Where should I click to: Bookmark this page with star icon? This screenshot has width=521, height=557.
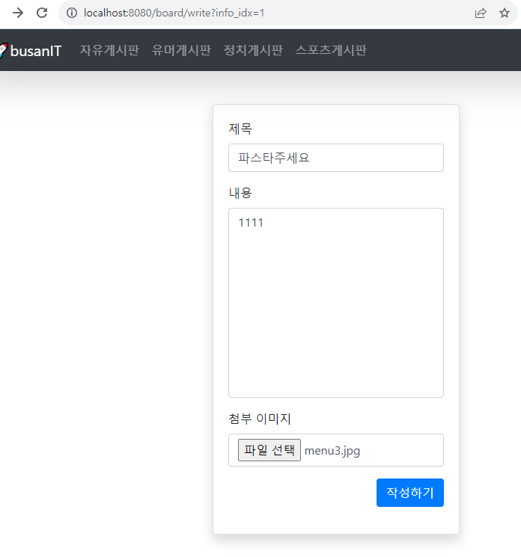coord(505,13)
